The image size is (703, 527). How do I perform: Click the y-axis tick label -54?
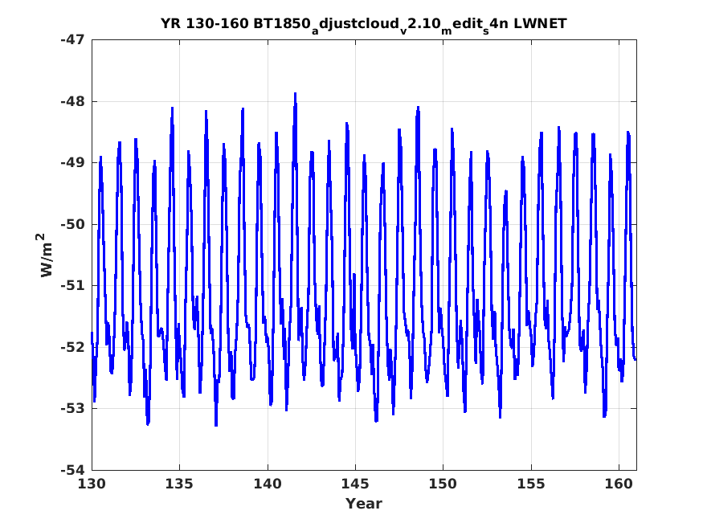point(72,470)
